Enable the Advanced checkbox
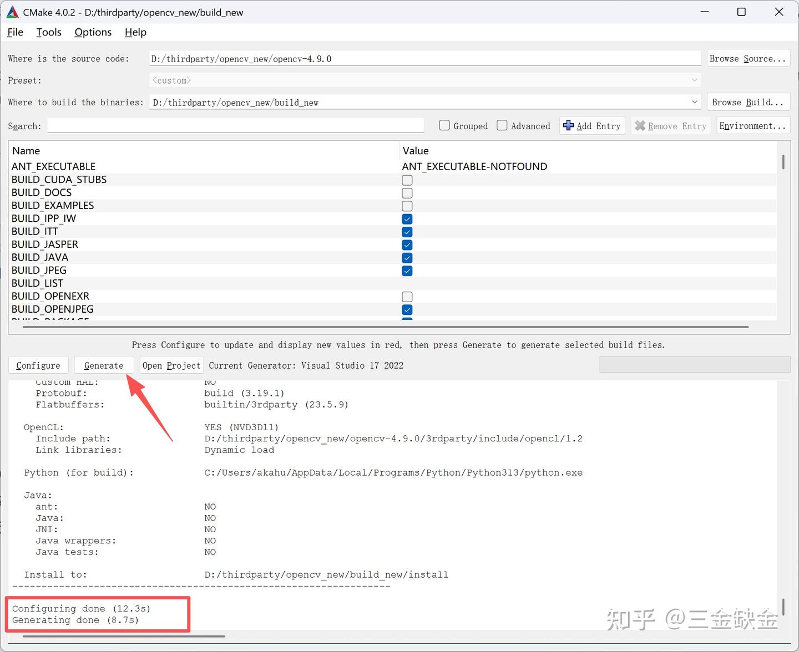Image resolution: width=799 pixels, height=652 pixels. [502, 125]
